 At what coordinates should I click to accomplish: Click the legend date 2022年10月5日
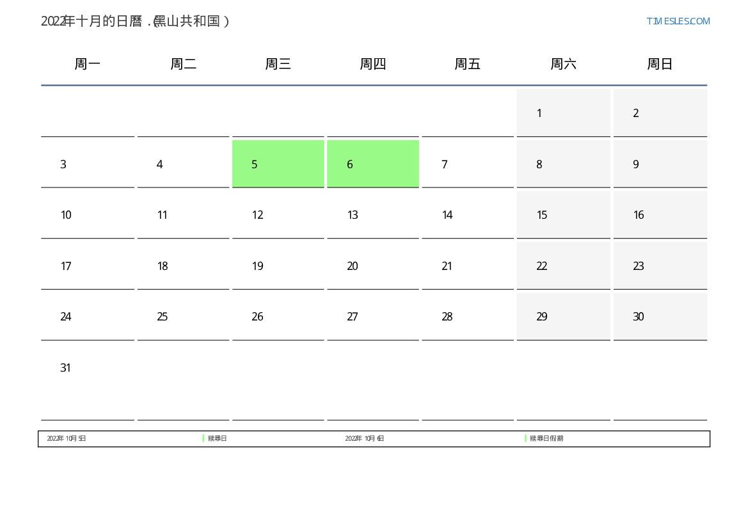pos(67,439)
